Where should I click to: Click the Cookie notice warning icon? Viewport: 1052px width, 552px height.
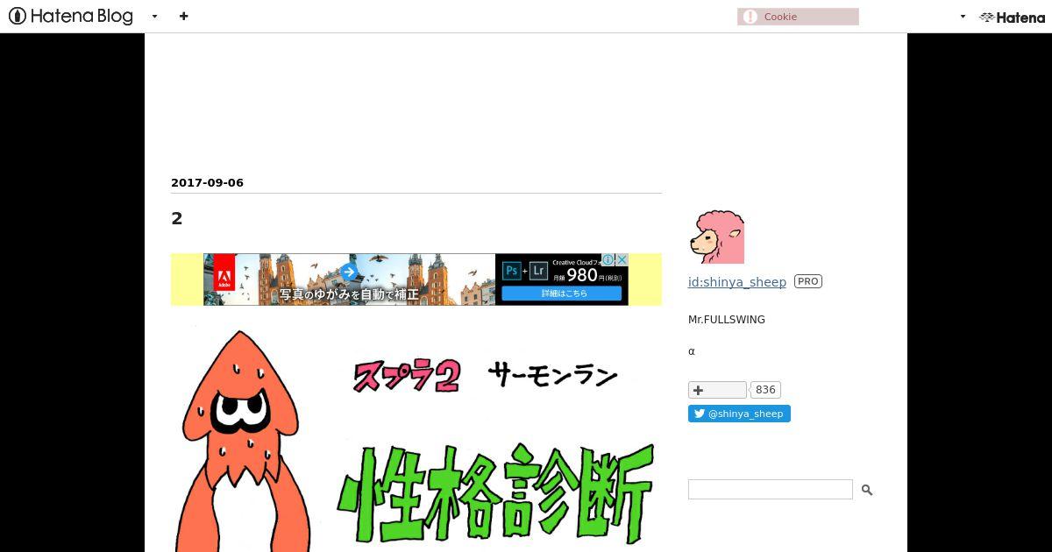tap(750, 17)
